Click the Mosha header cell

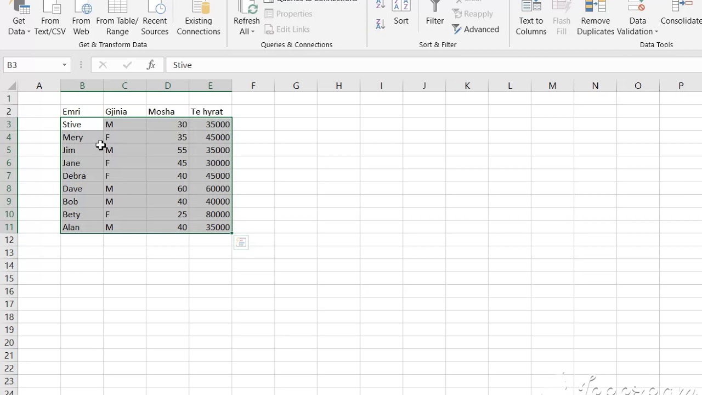pyautogui.click(x=167, y=111)
